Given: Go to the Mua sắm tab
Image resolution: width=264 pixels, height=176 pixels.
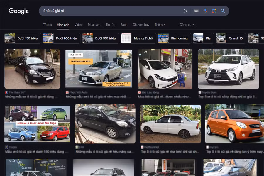Looking at the screenshot, I should coord(94,25).
